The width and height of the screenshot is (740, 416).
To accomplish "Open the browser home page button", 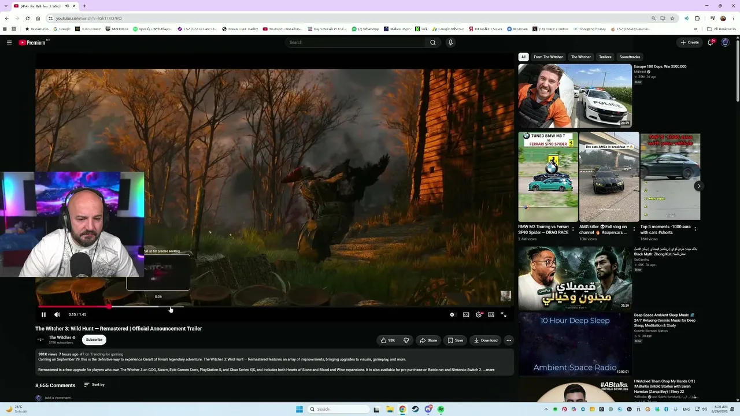I will pyautogui.click(x=38, y=18).
